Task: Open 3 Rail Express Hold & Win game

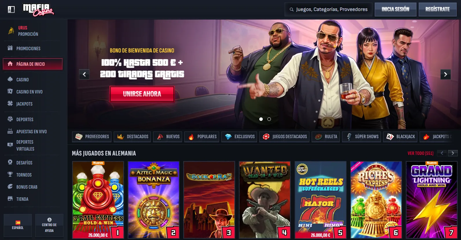Action: 98,200
